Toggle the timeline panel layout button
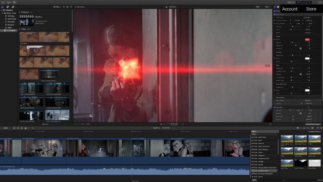This screenshot has width=323, height=182. click(304, 2)
